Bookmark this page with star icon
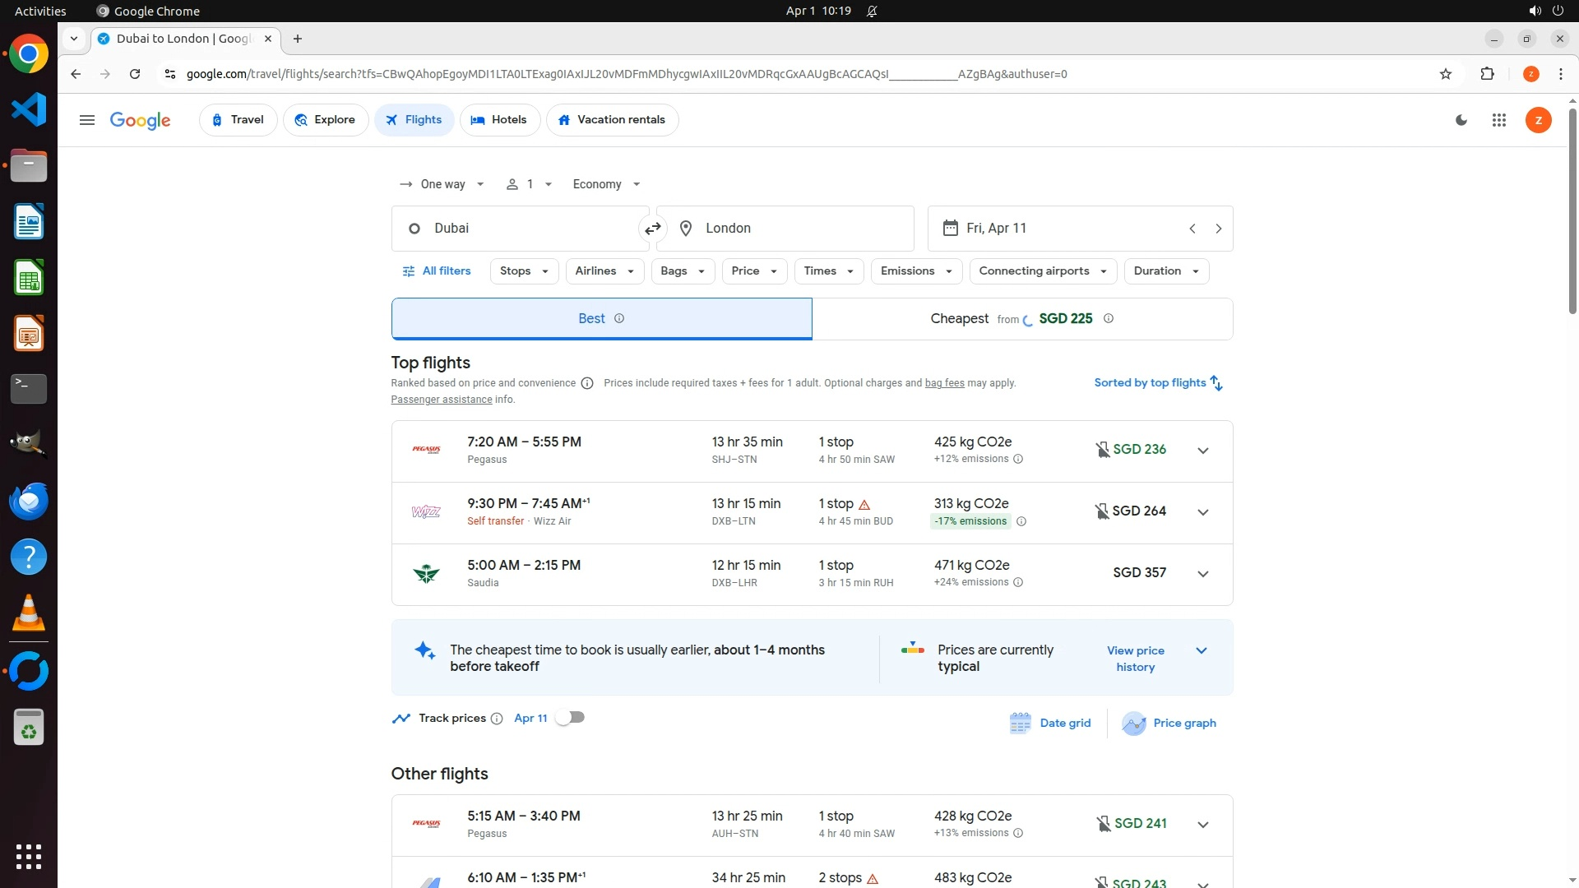The width and height of the screenshot is (1579, 888). tap(1446, 74)
